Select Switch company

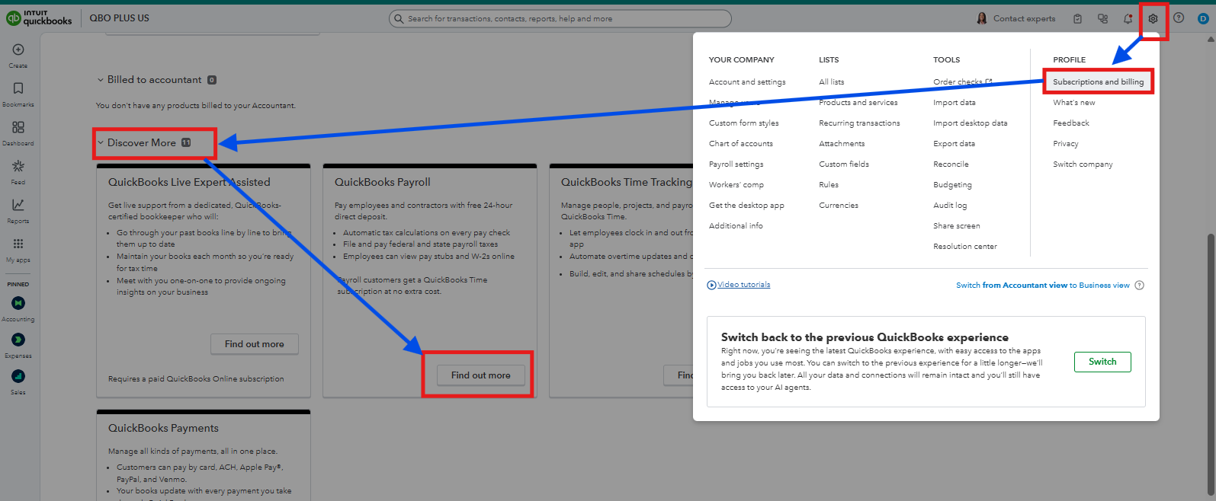(1083, 164)
